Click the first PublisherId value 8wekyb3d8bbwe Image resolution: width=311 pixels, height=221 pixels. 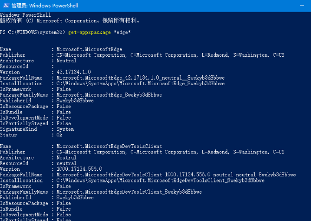click(75, 101)
